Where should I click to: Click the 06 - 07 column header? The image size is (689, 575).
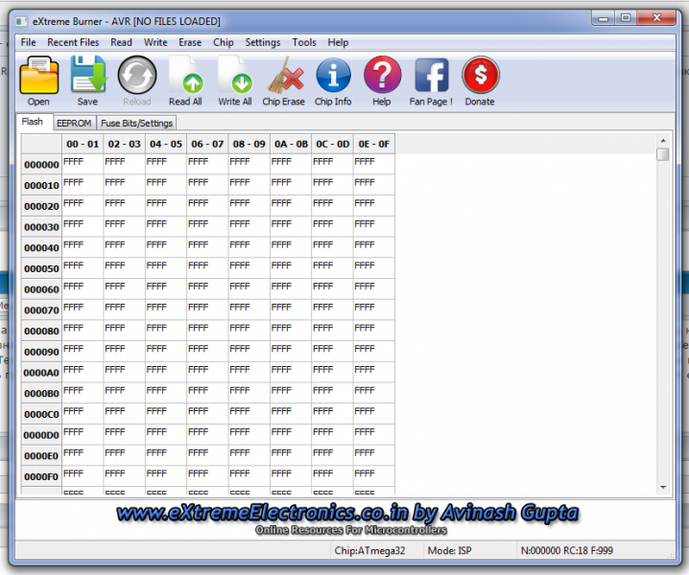(207, 144)
